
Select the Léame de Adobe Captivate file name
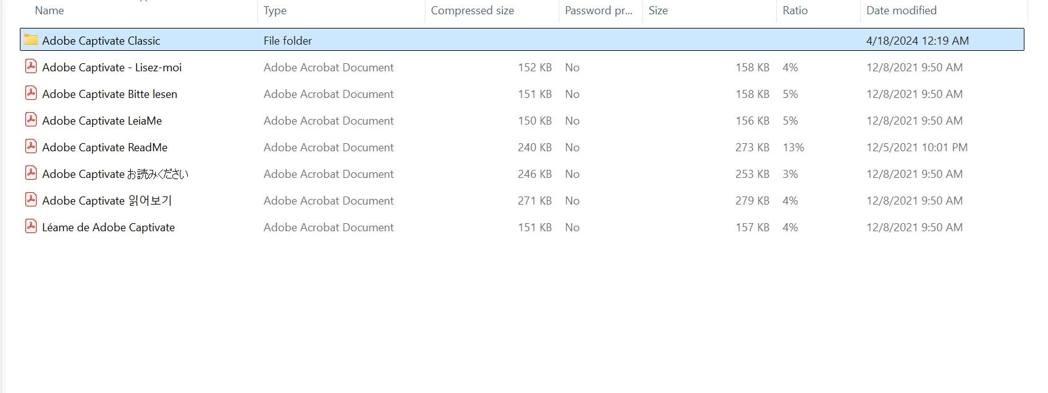[109, 227]
